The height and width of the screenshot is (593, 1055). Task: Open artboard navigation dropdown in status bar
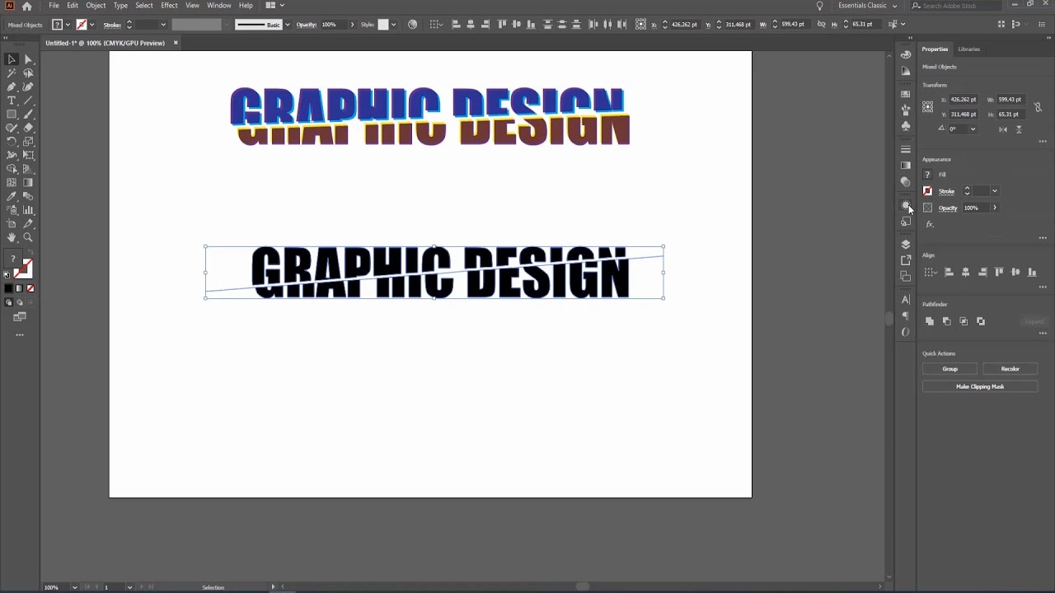[x=129, y=587]
